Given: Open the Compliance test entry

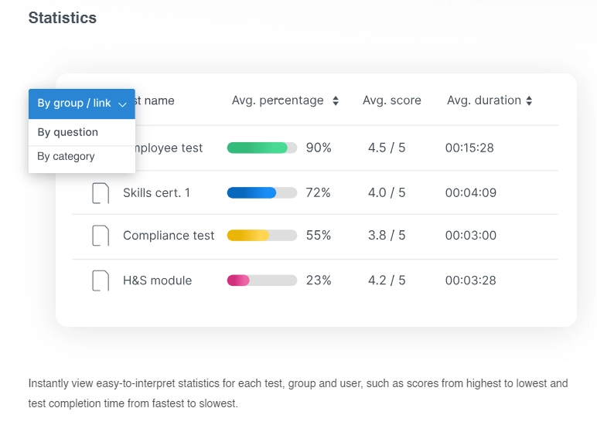Looking at the screenshot, I should [169, 236].
